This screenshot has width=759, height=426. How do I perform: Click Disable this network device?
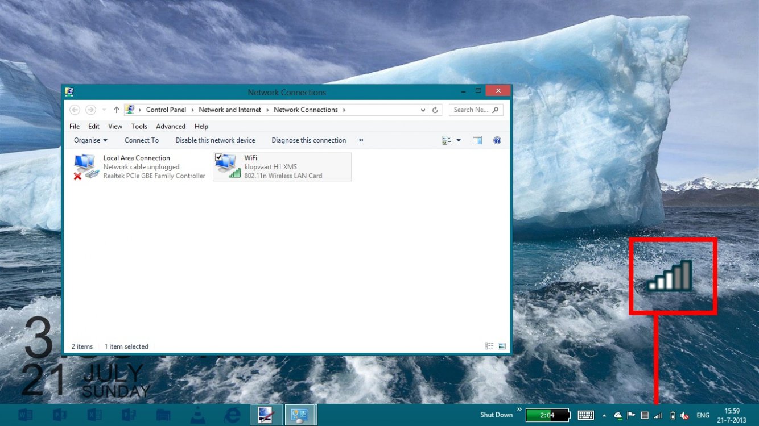215,140
